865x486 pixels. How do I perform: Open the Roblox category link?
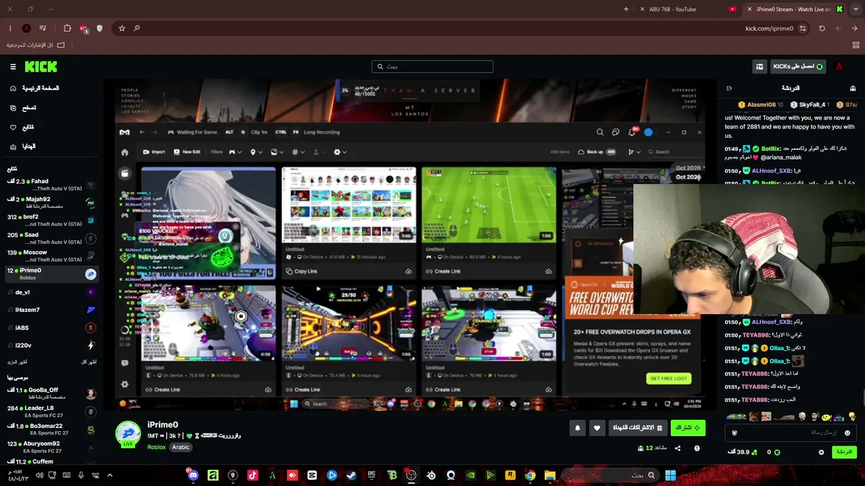click(x=156, y=448)
